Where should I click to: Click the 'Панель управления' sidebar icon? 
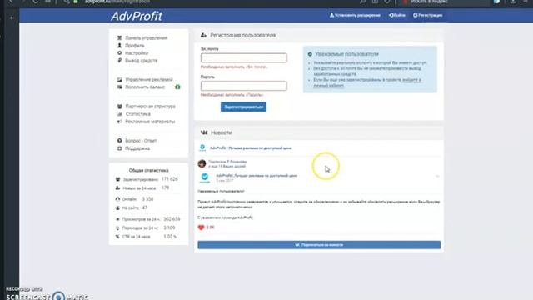119,37
